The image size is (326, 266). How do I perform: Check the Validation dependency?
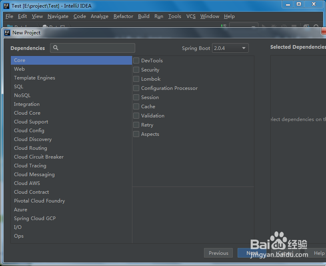(x=136, y=116)
